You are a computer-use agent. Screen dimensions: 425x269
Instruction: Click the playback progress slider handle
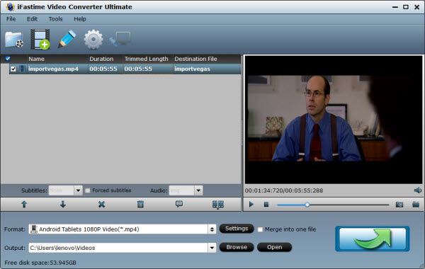coord(307,205)
